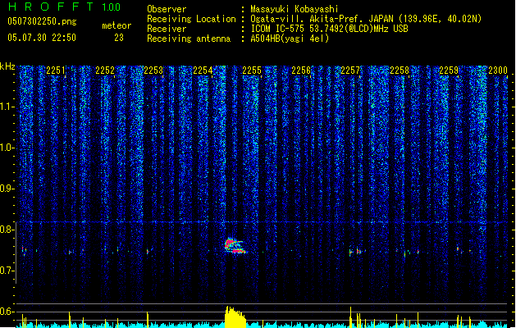
Task: Click the Ogata-vill. Akita-Pref. JAPAN location text
Action: pyautogui.click(x=366, y=19)
